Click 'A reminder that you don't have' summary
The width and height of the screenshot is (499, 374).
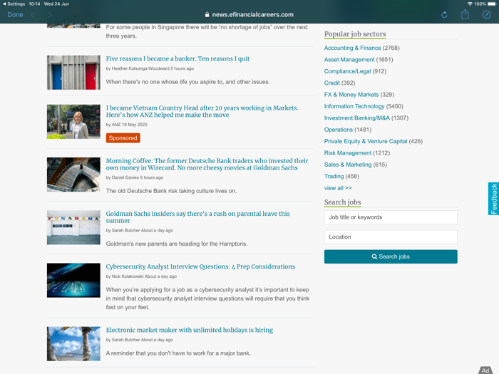click(x=178, y=353)
